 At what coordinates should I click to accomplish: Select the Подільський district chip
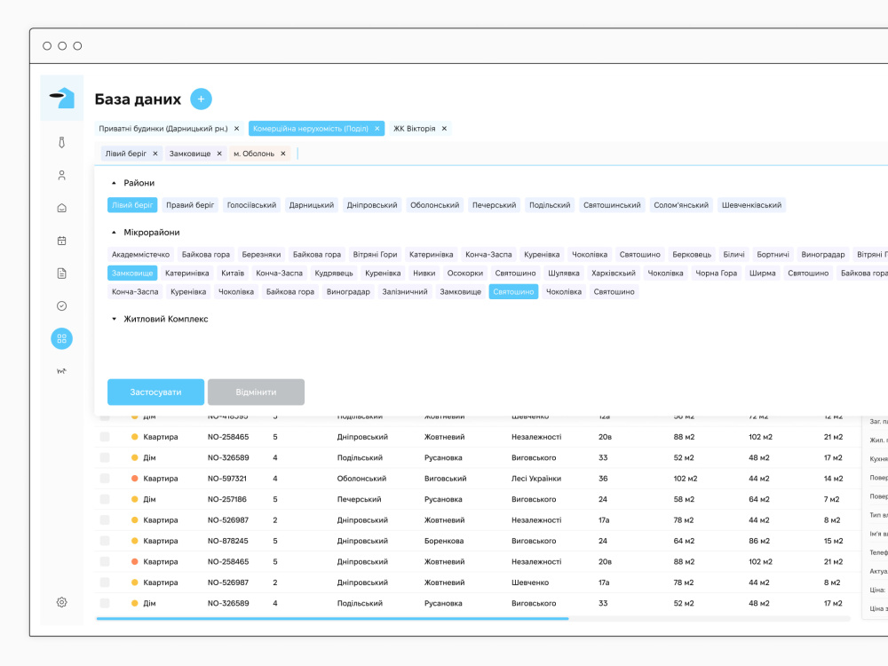pyautogui.click(x=550, y=205)
